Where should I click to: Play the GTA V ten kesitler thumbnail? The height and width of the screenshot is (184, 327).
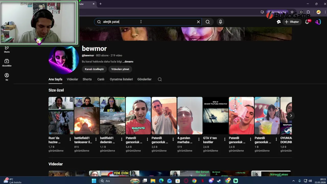[x=216, y=116]
